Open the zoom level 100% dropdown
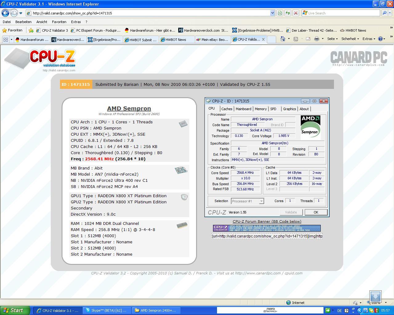The image size is (394, 315). 386,303
